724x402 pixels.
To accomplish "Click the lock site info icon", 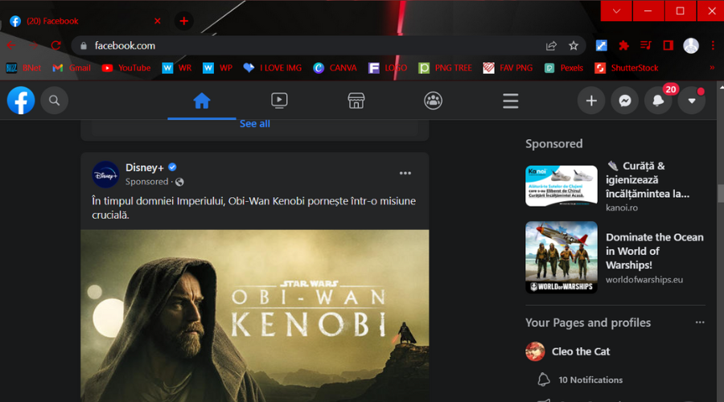I will (84, 46).
